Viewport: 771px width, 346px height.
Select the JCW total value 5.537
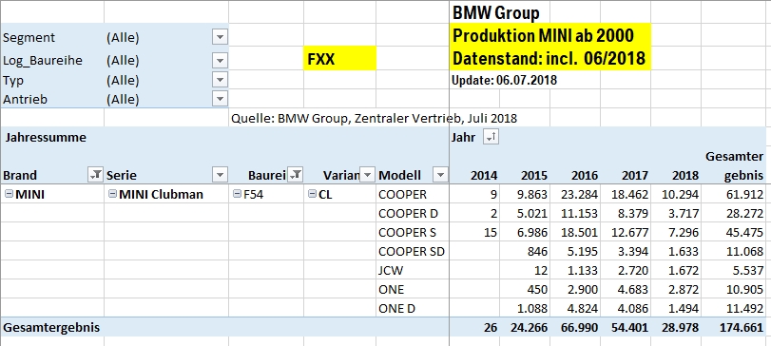(734, 270)
